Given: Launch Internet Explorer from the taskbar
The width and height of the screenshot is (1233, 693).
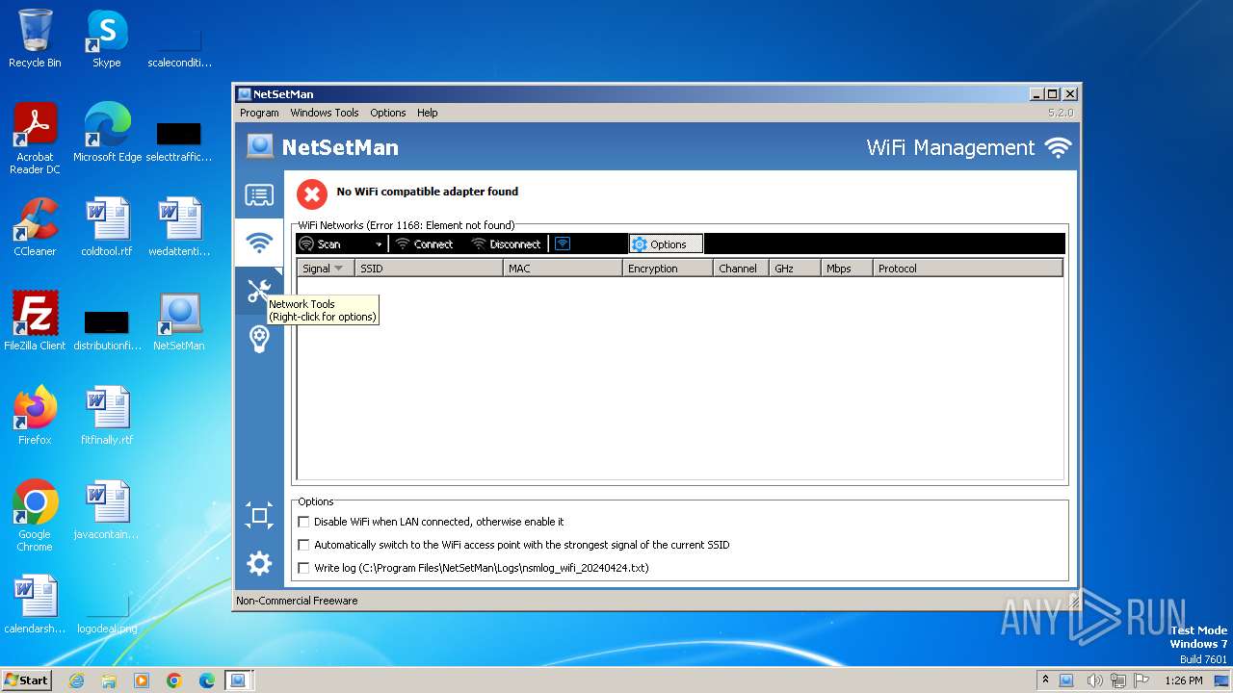Looking at the screenshot, I should 76,680.
